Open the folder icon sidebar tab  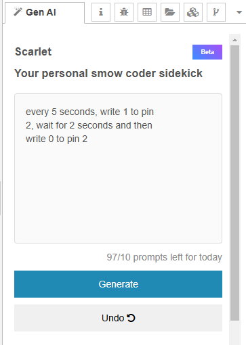pyautogui.click(x=170, y=12)
